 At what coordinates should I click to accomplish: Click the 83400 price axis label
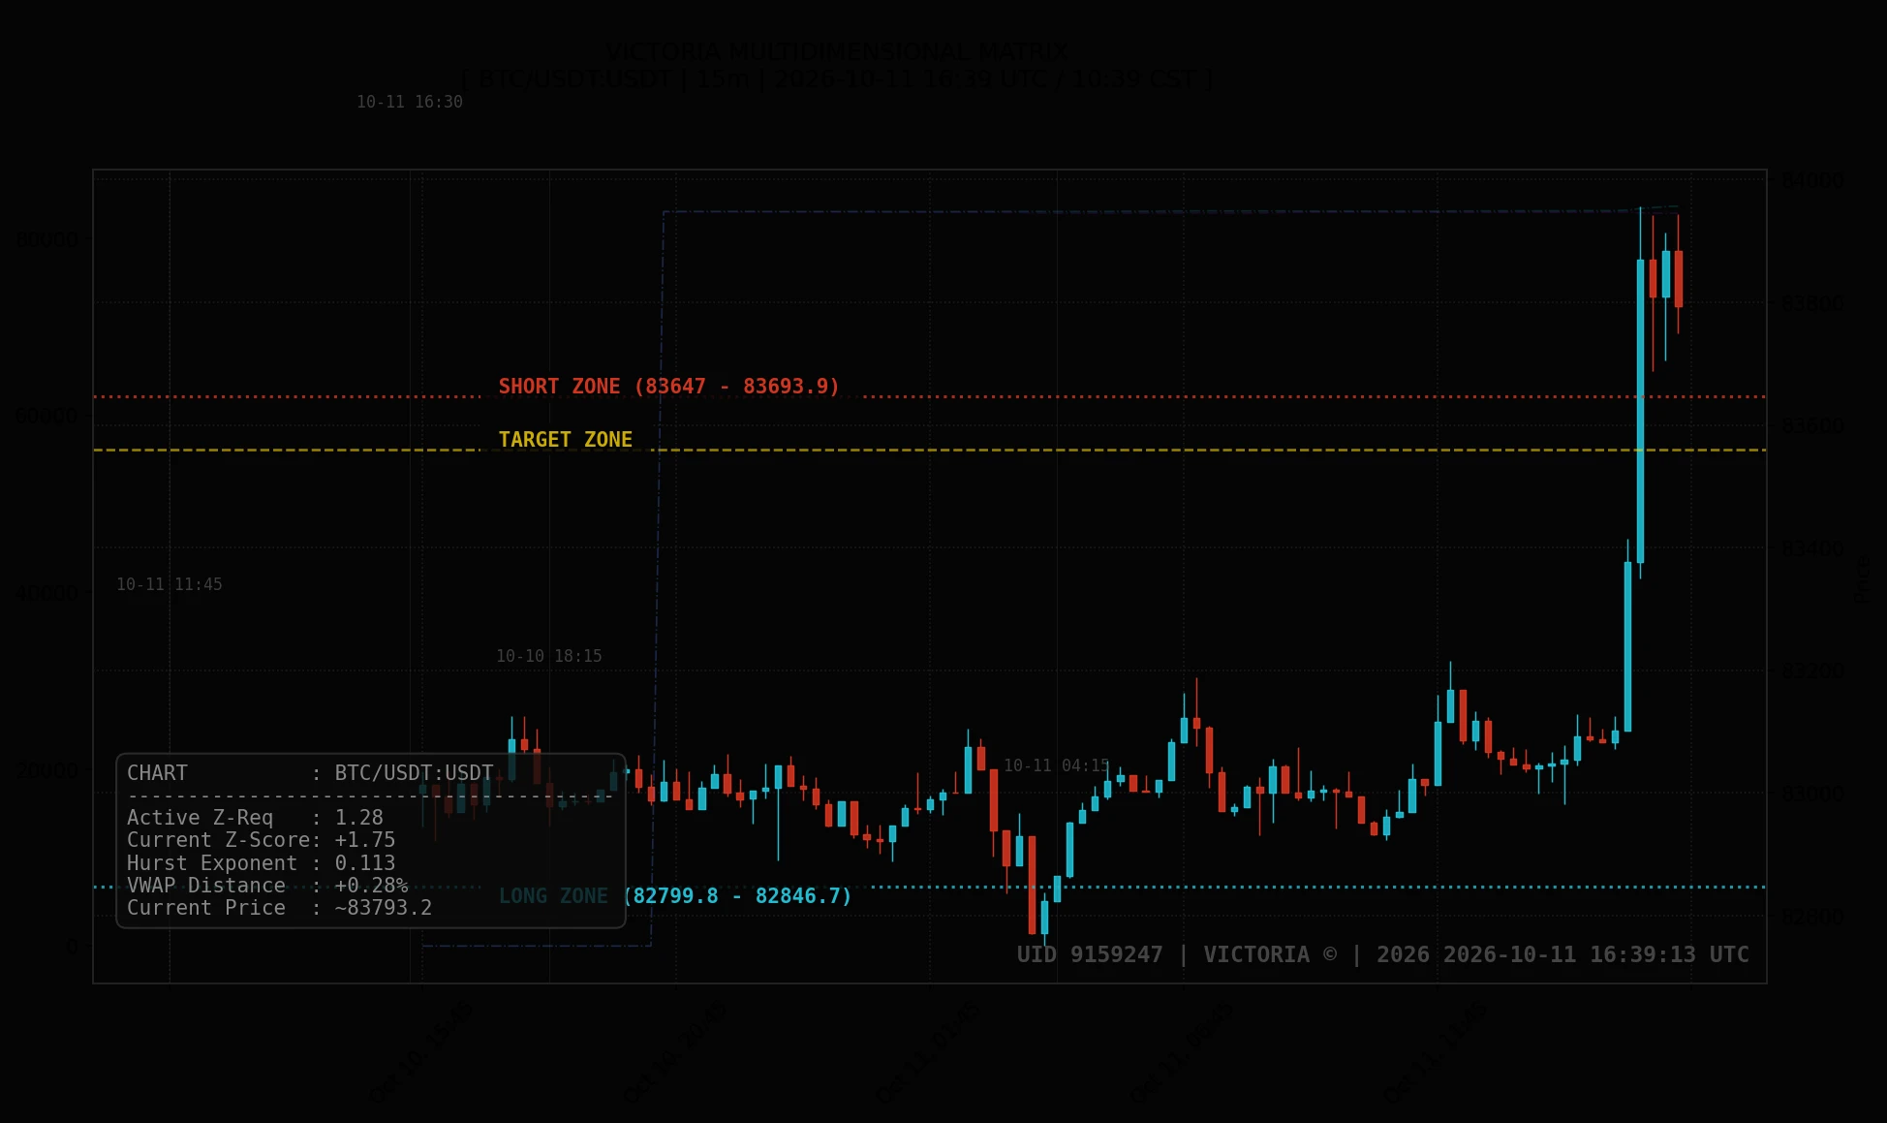[1813, 548]
